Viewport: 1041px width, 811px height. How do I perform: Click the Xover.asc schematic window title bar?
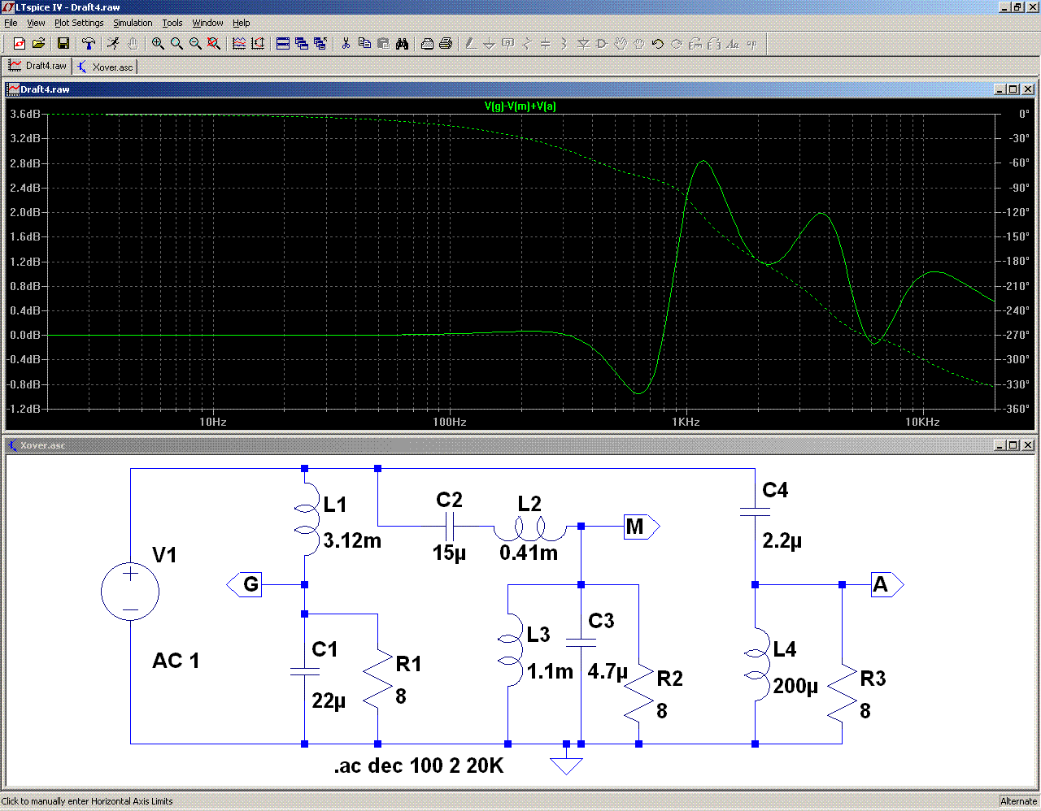[x=520, y=445]
